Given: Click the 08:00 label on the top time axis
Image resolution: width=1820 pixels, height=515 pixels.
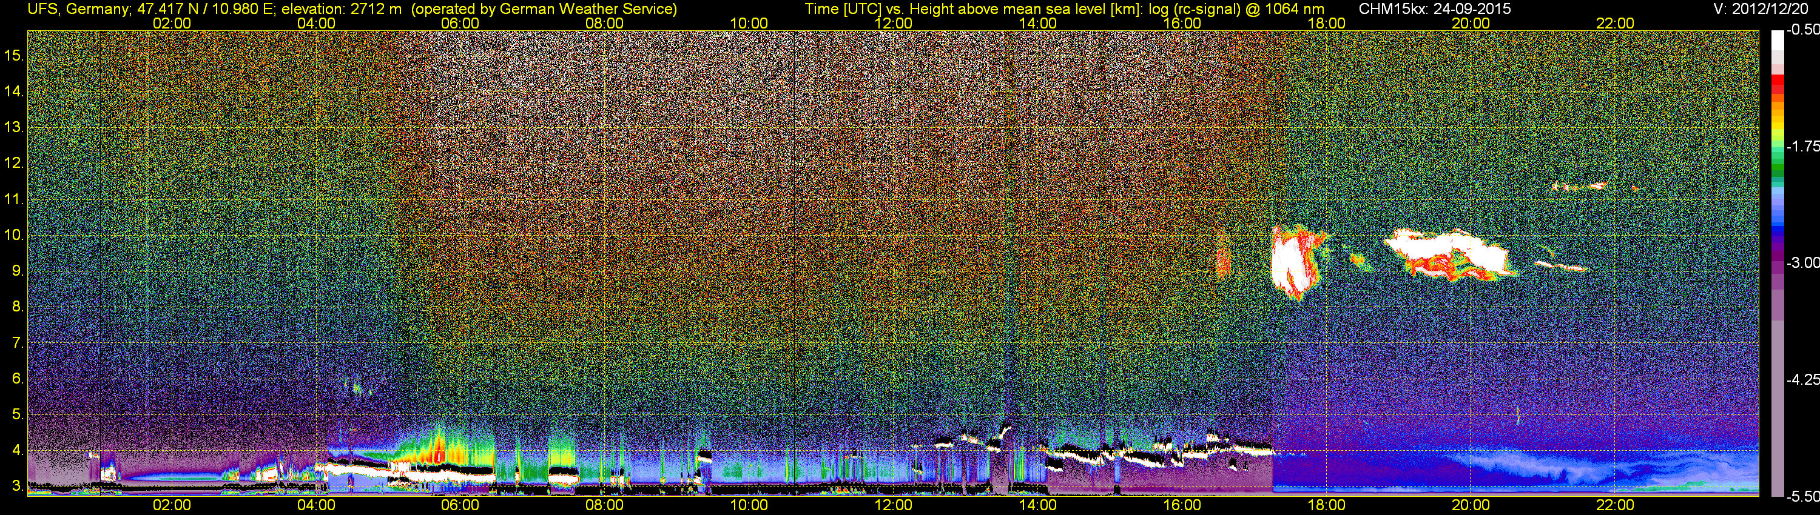Looking at the screenshot, I should pyautogui.click(x=605, y=23).
